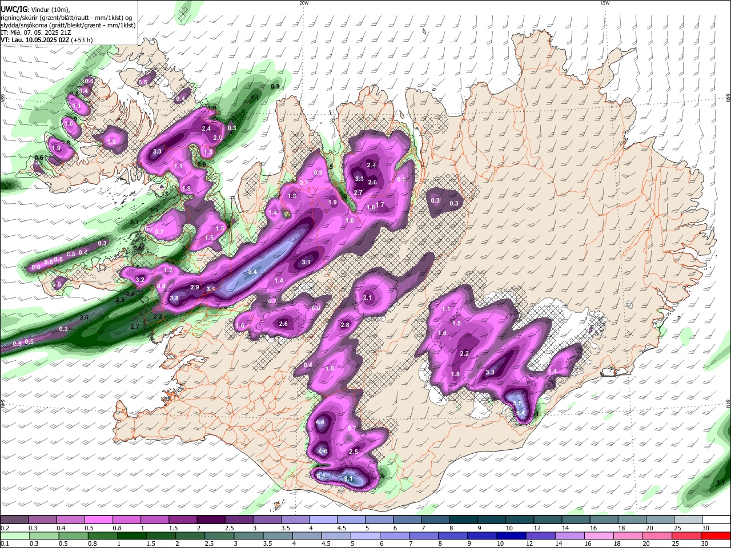Click the 5.5 value near the glacier
The width and height of the screenshot is (731, 548).
518,403
